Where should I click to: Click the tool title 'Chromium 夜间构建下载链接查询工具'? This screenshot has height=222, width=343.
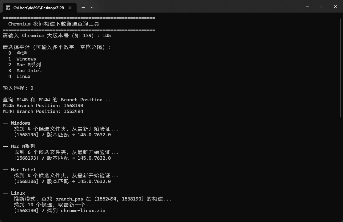pos(54,24)
